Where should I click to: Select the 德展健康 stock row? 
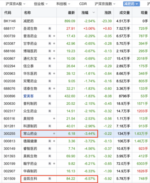click(x=75, y=141)
